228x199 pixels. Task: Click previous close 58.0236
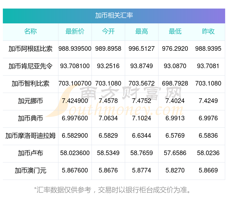pyautogui.click(x=208, y=153)
